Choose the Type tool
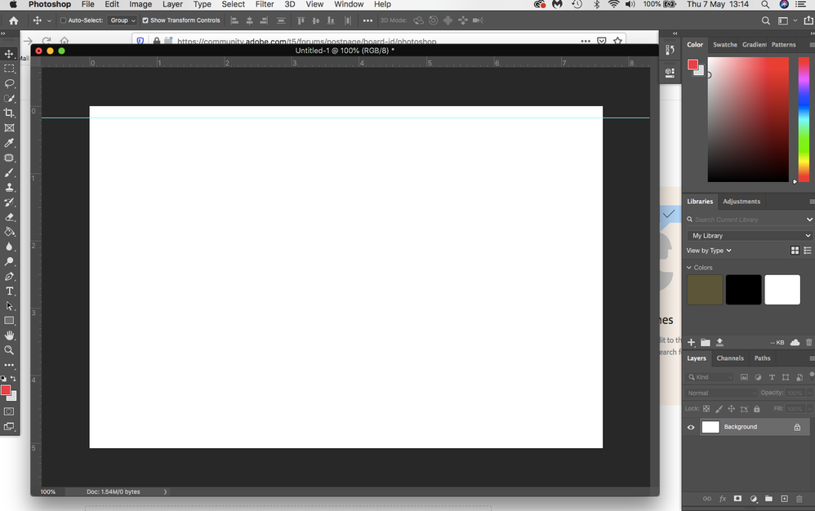The image size is (815, 511). (10, 291)
